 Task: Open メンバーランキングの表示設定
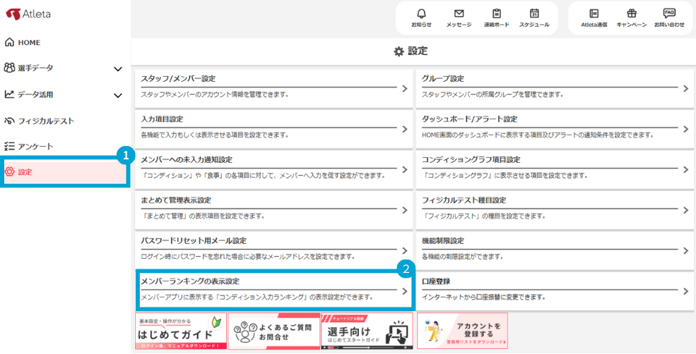click(x=272, y=290)
